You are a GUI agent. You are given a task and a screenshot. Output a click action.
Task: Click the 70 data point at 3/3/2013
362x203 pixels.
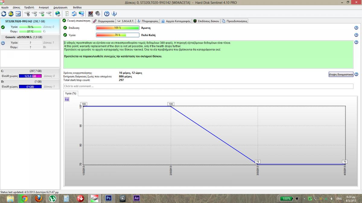pos(258,162)
